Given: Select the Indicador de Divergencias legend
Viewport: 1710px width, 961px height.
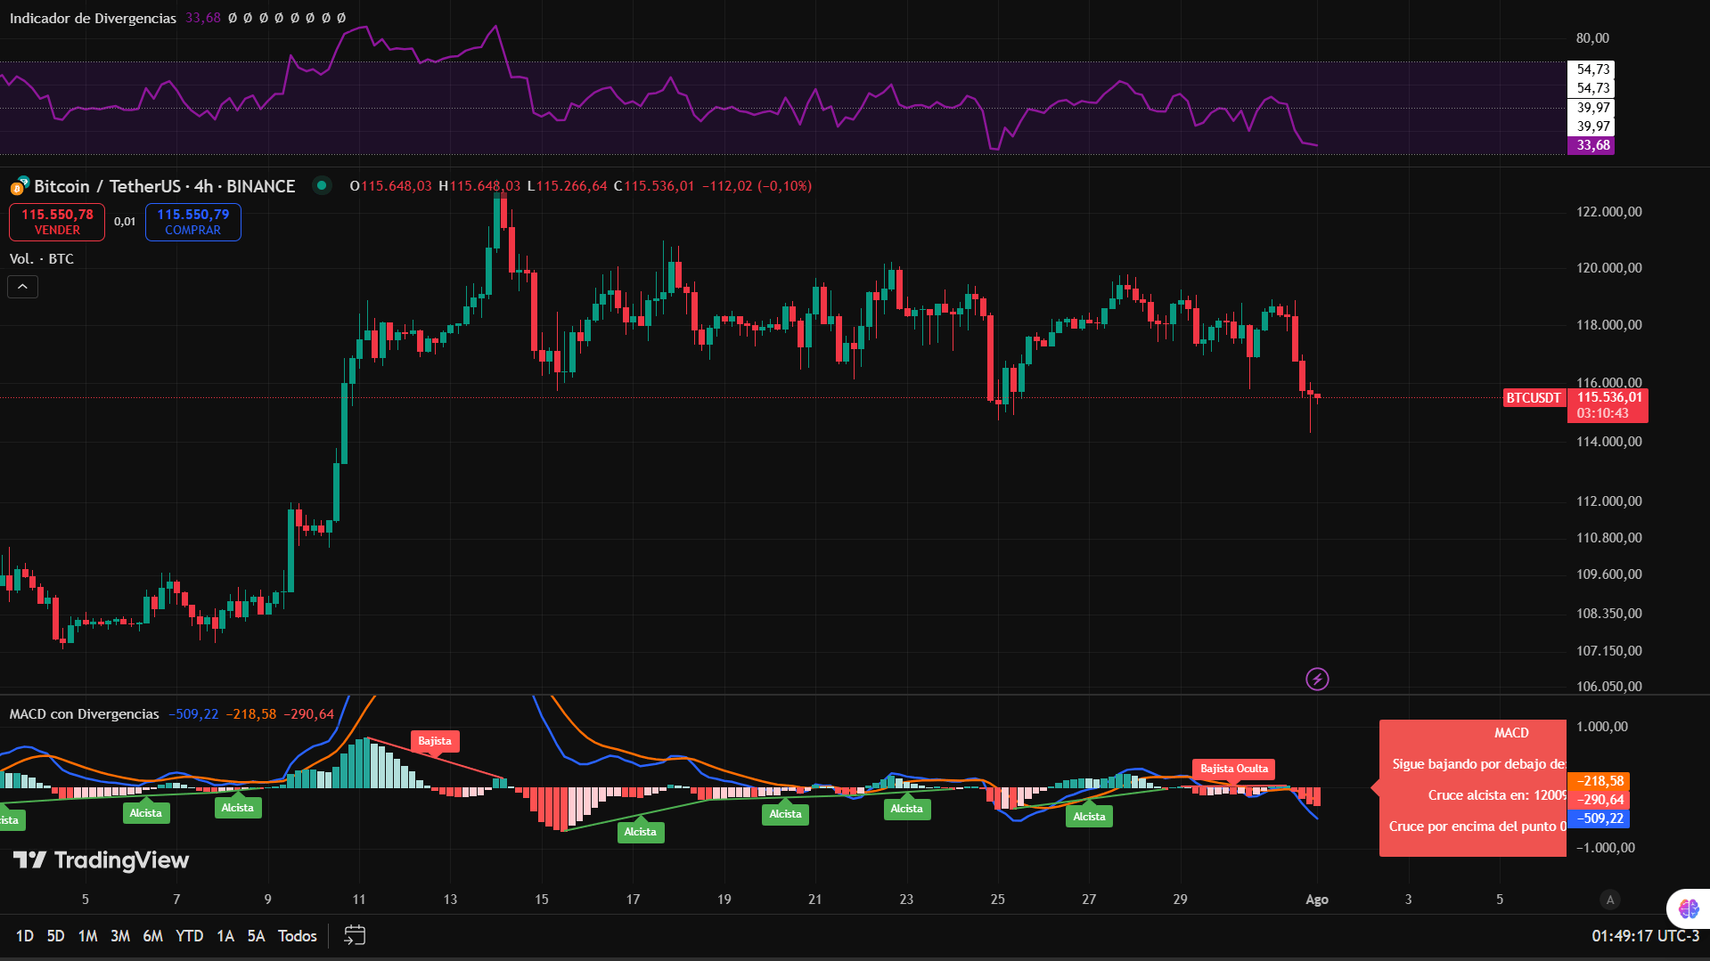Looking at the screenshot, I should click(x=93, y=18).
